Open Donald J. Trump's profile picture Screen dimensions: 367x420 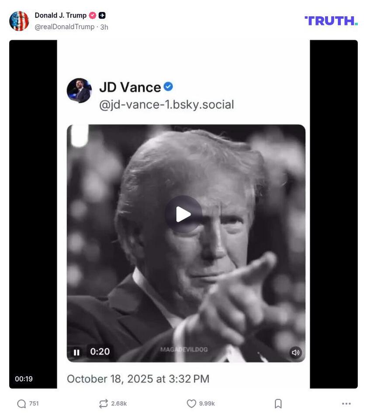click(19, 20)
